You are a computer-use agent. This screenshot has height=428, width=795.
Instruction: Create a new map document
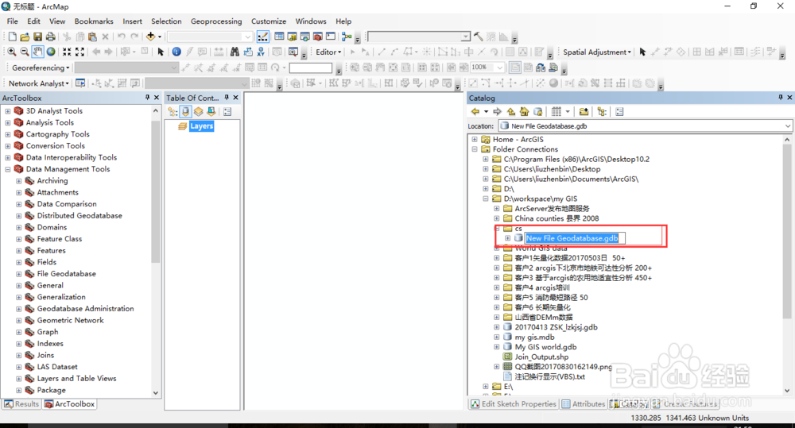pos(12,37)
